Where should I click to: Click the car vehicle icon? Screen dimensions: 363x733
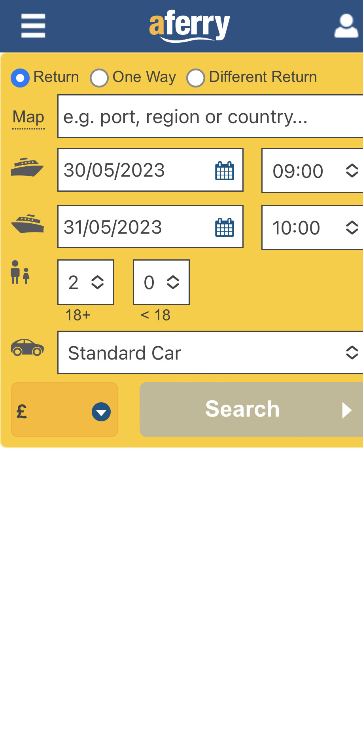27,348
